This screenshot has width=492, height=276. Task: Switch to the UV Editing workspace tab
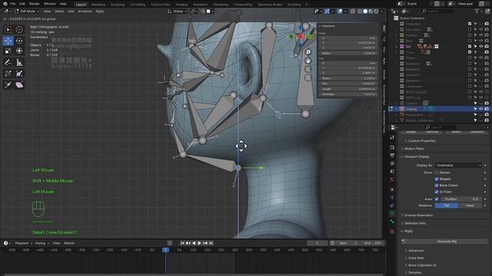coord(138,5)
